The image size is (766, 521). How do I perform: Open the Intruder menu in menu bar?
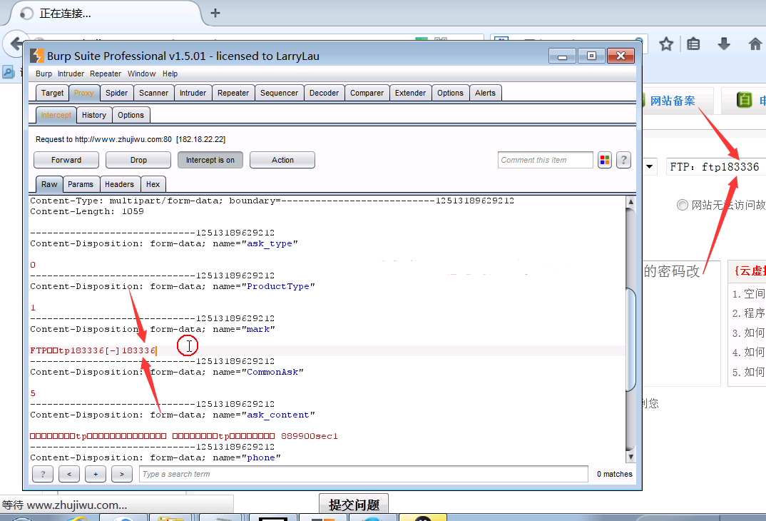pyautogui.click(x=71, y=74)
